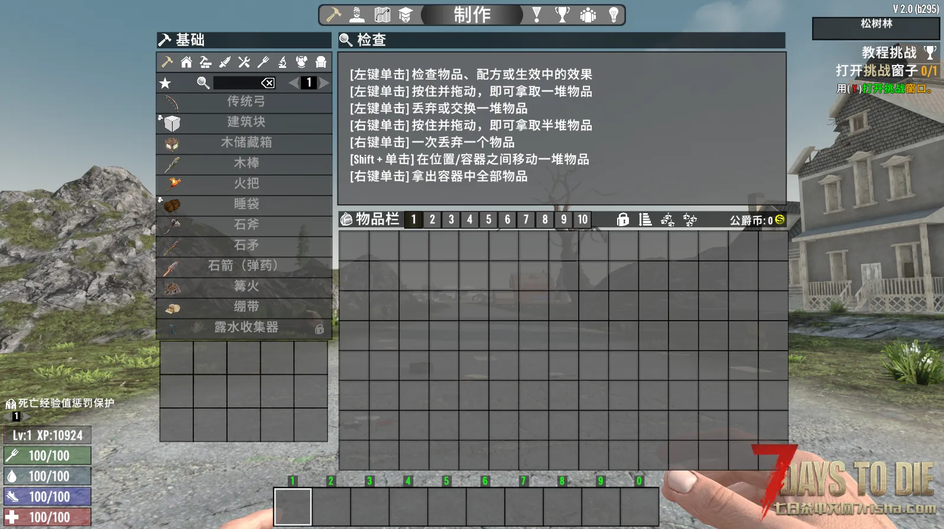Sort the inventory items
This screenshot has height=529, width=944.
(645, 220)
